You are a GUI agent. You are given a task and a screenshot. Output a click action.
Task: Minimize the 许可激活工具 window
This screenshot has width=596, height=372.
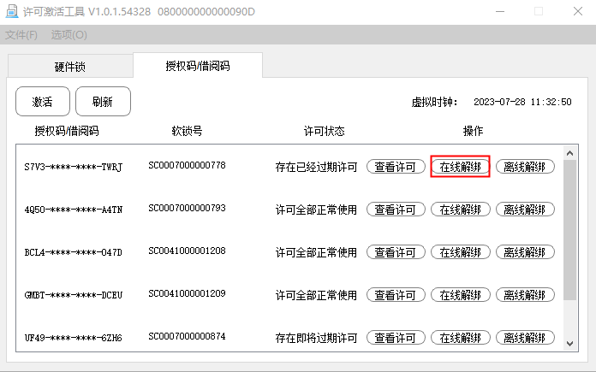[500, 11]
